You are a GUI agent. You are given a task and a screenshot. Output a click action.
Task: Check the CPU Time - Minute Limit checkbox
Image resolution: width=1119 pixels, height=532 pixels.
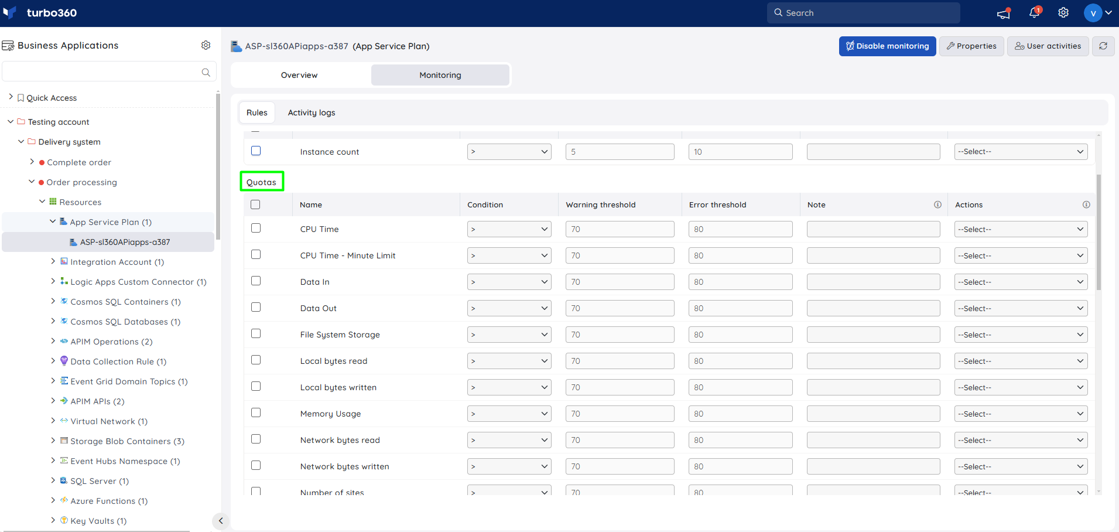pos(256,254)
